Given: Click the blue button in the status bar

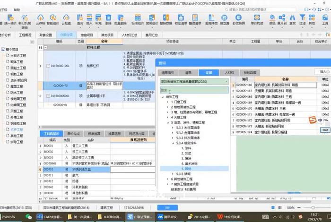Looking at the screenshot, I should (167, 208).
